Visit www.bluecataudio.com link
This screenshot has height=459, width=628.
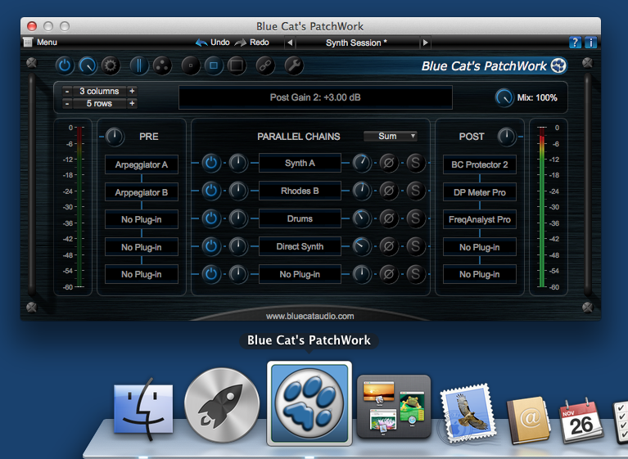click(310, 316)
